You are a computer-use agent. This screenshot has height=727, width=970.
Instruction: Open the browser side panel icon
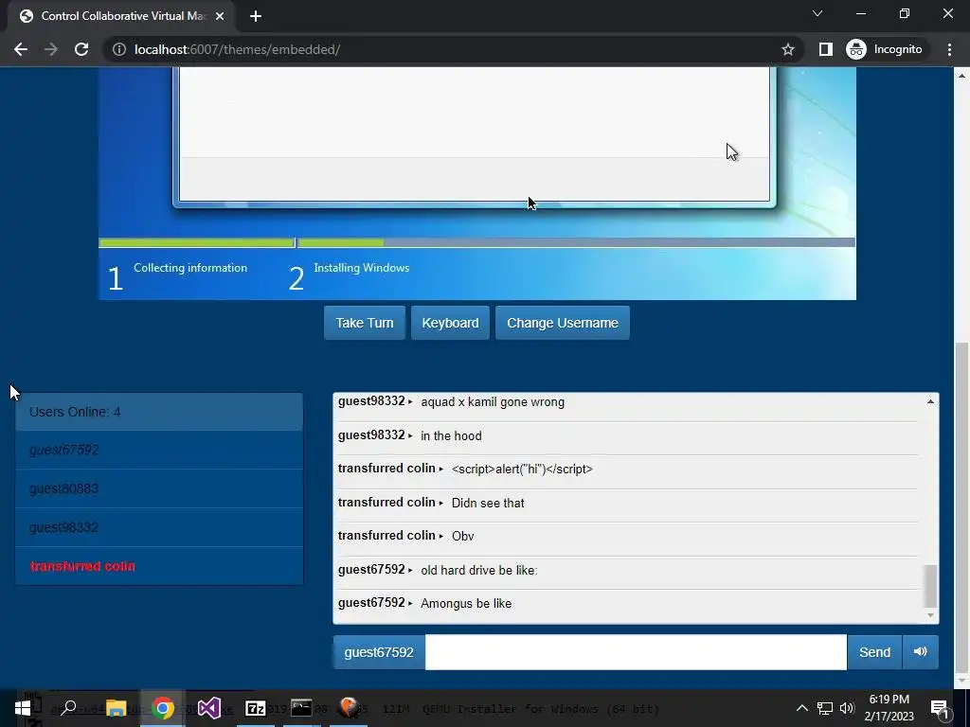click(825, 49)
